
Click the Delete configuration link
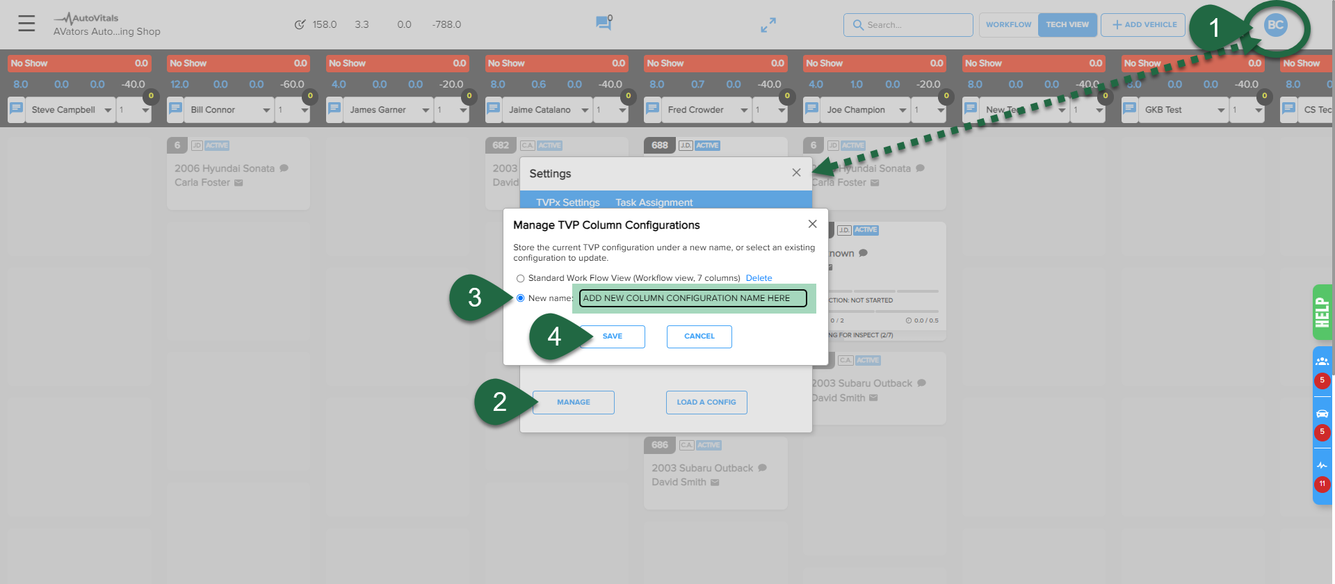[759, 278]
